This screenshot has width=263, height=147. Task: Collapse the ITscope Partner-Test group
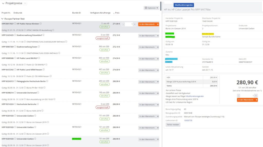pyautogui.click(x=2, y=19)
